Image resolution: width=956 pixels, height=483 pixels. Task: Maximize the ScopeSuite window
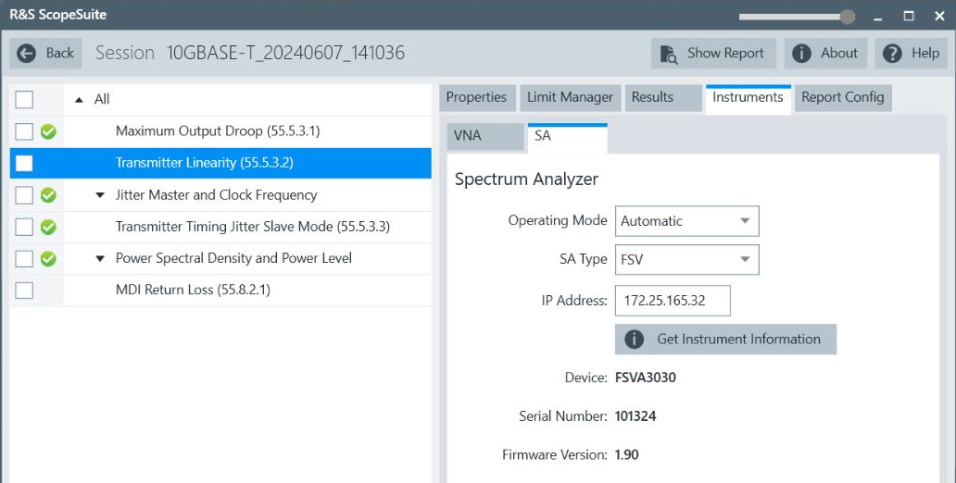pos(909,17)
